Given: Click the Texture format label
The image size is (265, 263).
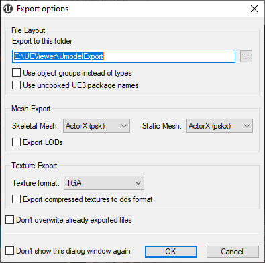Looking at the screenshot, I should click(36, 183).
